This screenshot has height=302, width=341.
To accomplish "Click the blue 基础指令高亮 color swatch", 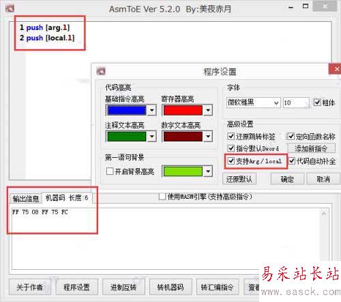I will point(127,110).
